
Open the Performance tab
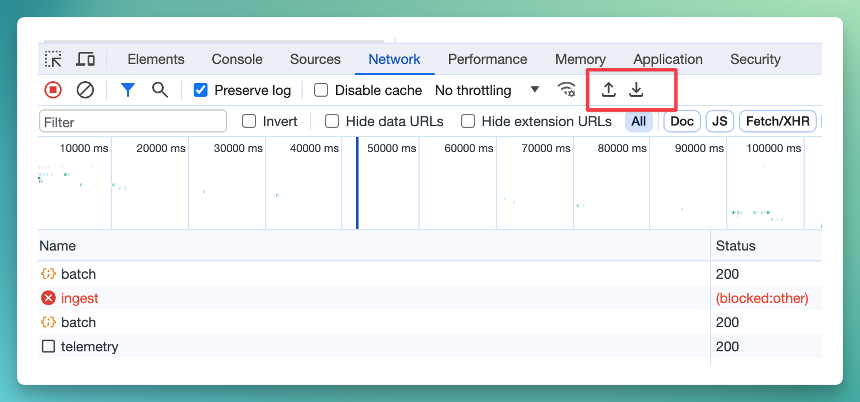click(487, 59)
